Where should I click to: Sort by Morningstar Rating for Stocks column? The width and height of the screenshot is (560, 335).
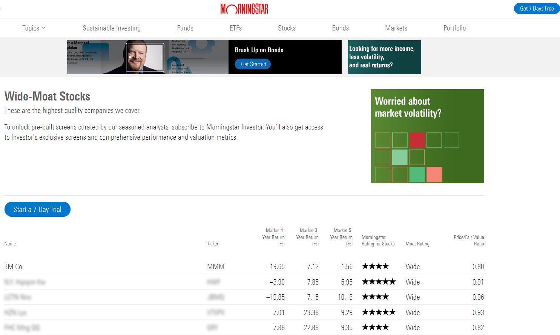coord(378,241)
